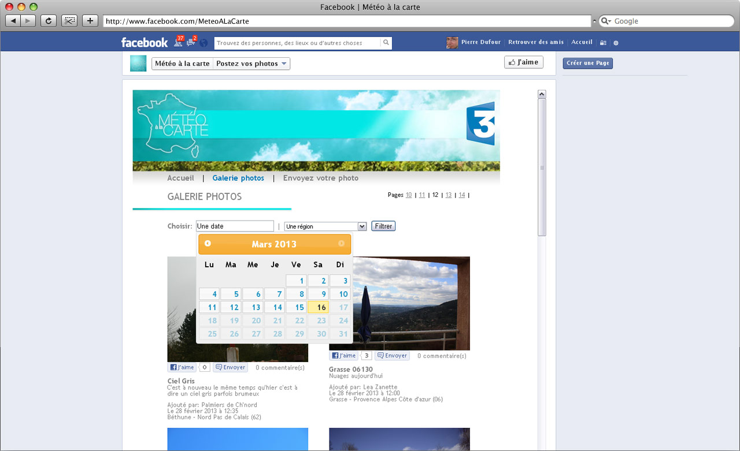
Task: Open the Une région dropdown
Action: pos(325,226)
